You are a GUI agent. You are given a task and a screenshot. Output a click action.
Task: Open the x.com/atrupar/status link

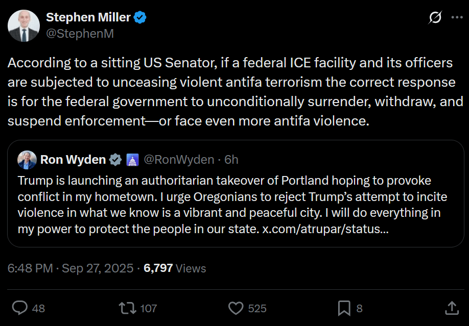(325, 229)
